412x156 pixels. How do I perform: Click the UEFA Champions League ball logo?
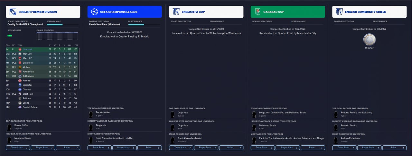94,12
